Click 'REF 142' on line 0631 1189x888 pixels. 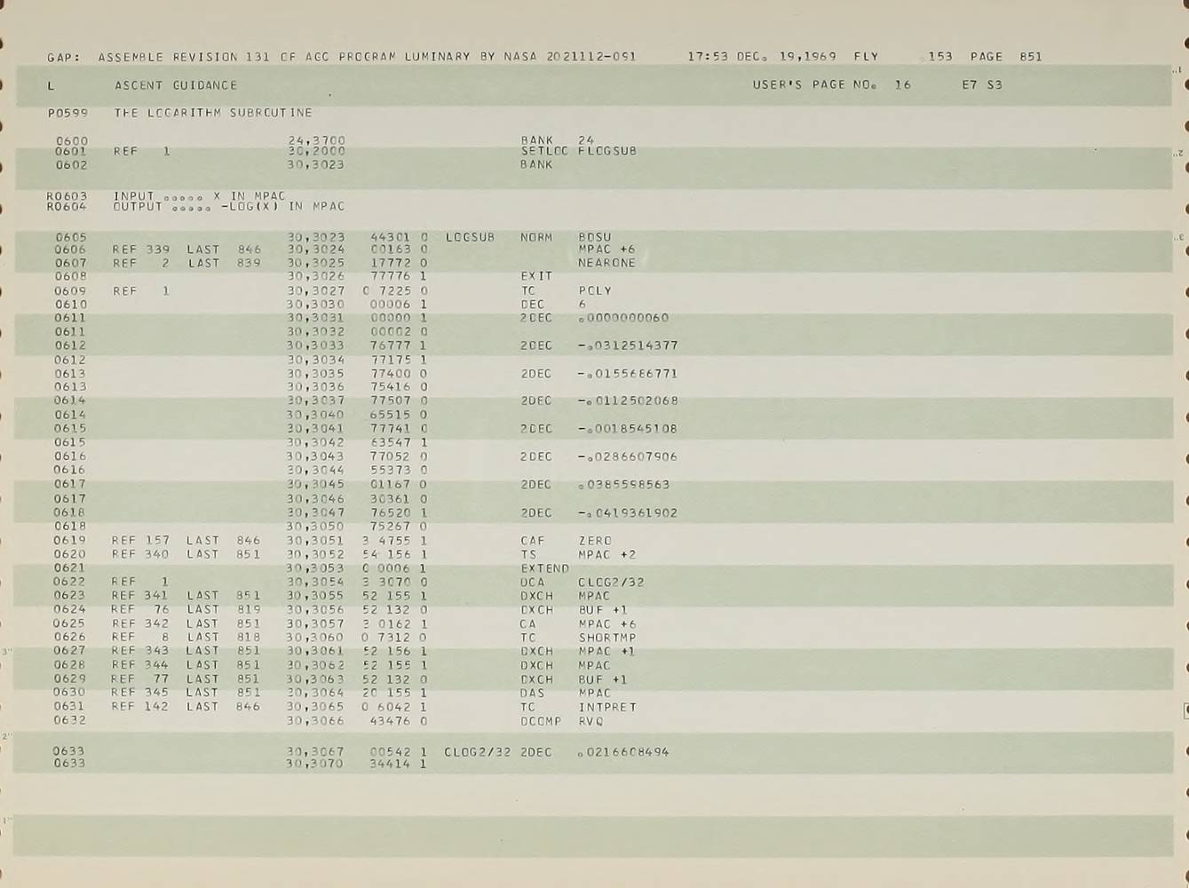(140, 707)
